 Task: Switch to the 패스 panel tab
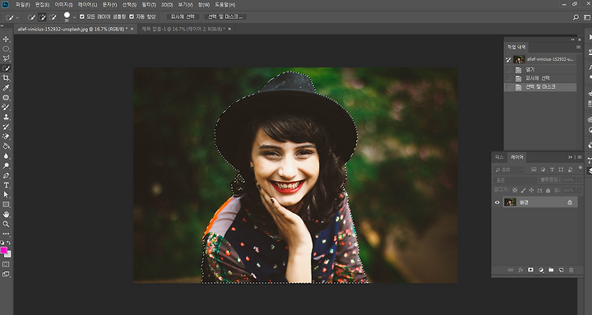pyautogui.click(x=499, y=157)
